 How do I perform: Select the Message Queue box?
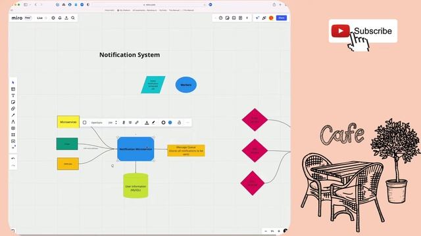point(186,151)
